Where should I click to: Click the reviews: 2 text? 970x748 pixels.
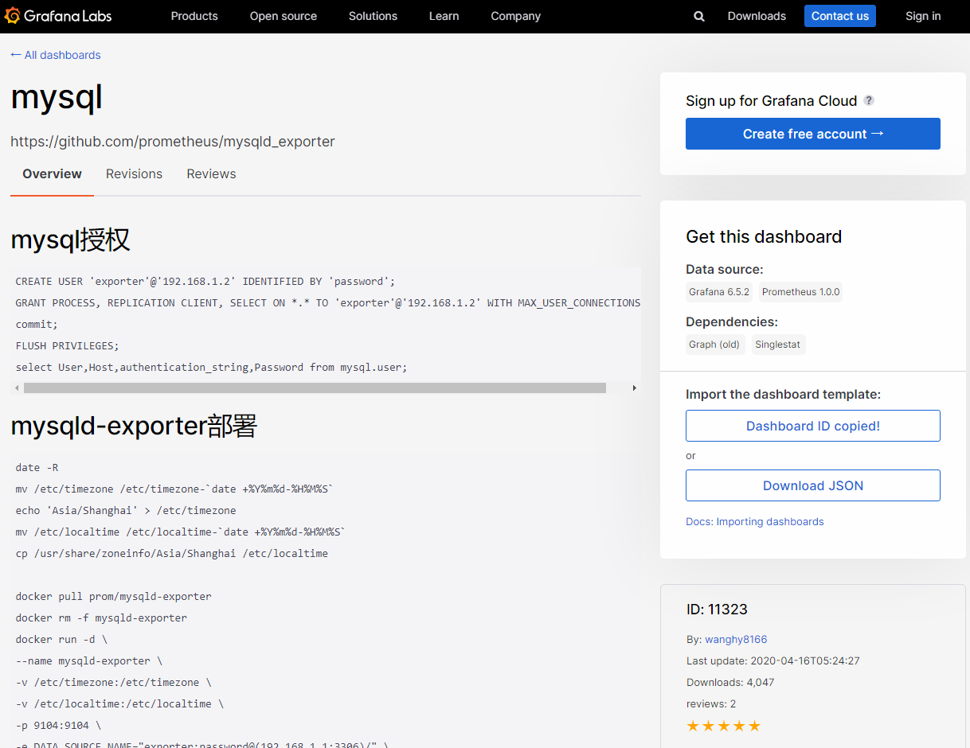pos(711,703)
